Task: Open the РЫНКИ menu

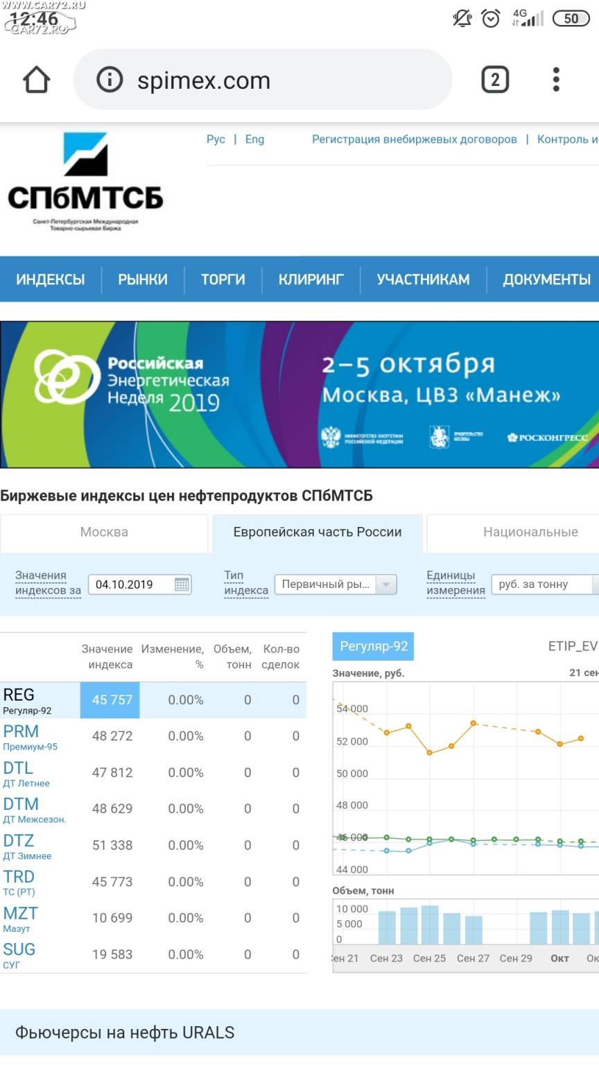Action: 143,279
